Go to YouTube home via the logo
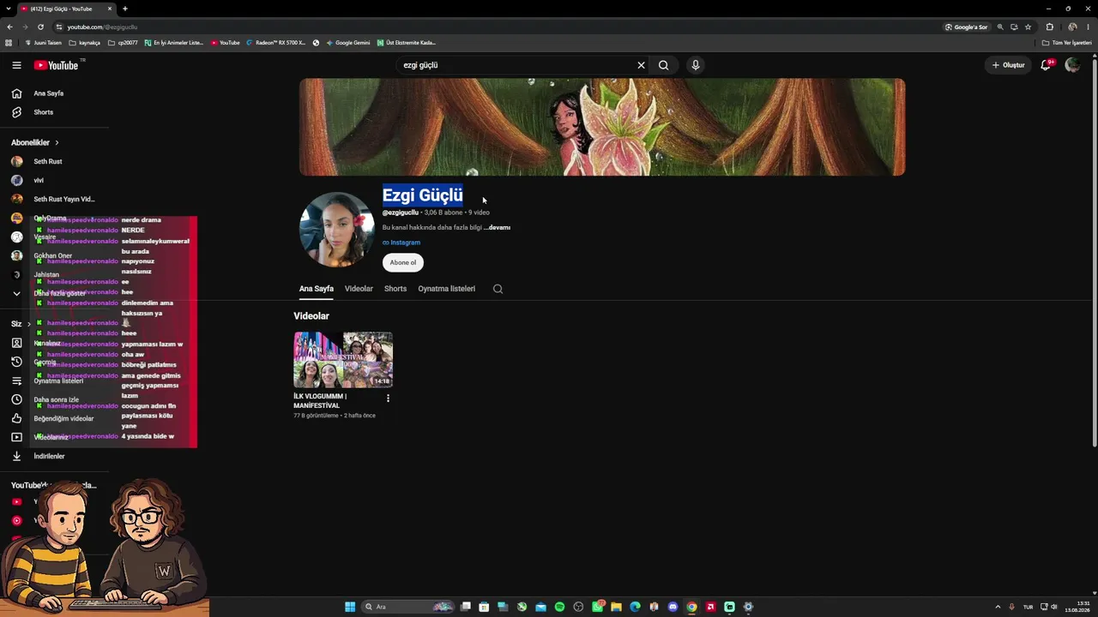Image resolution: width=1098 pixels, height=617 pixels. click(57, 65)
